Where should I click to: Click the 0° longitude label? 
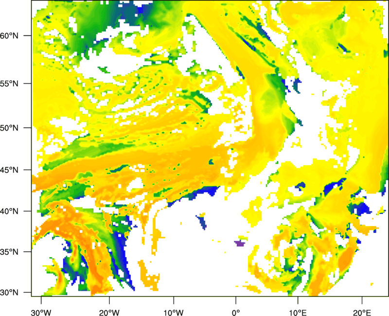point(236,313)
